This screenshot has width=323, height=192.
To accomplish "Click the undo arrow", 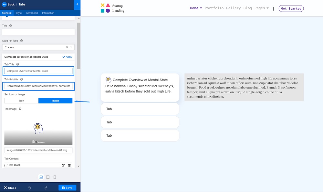I will 30,187.
